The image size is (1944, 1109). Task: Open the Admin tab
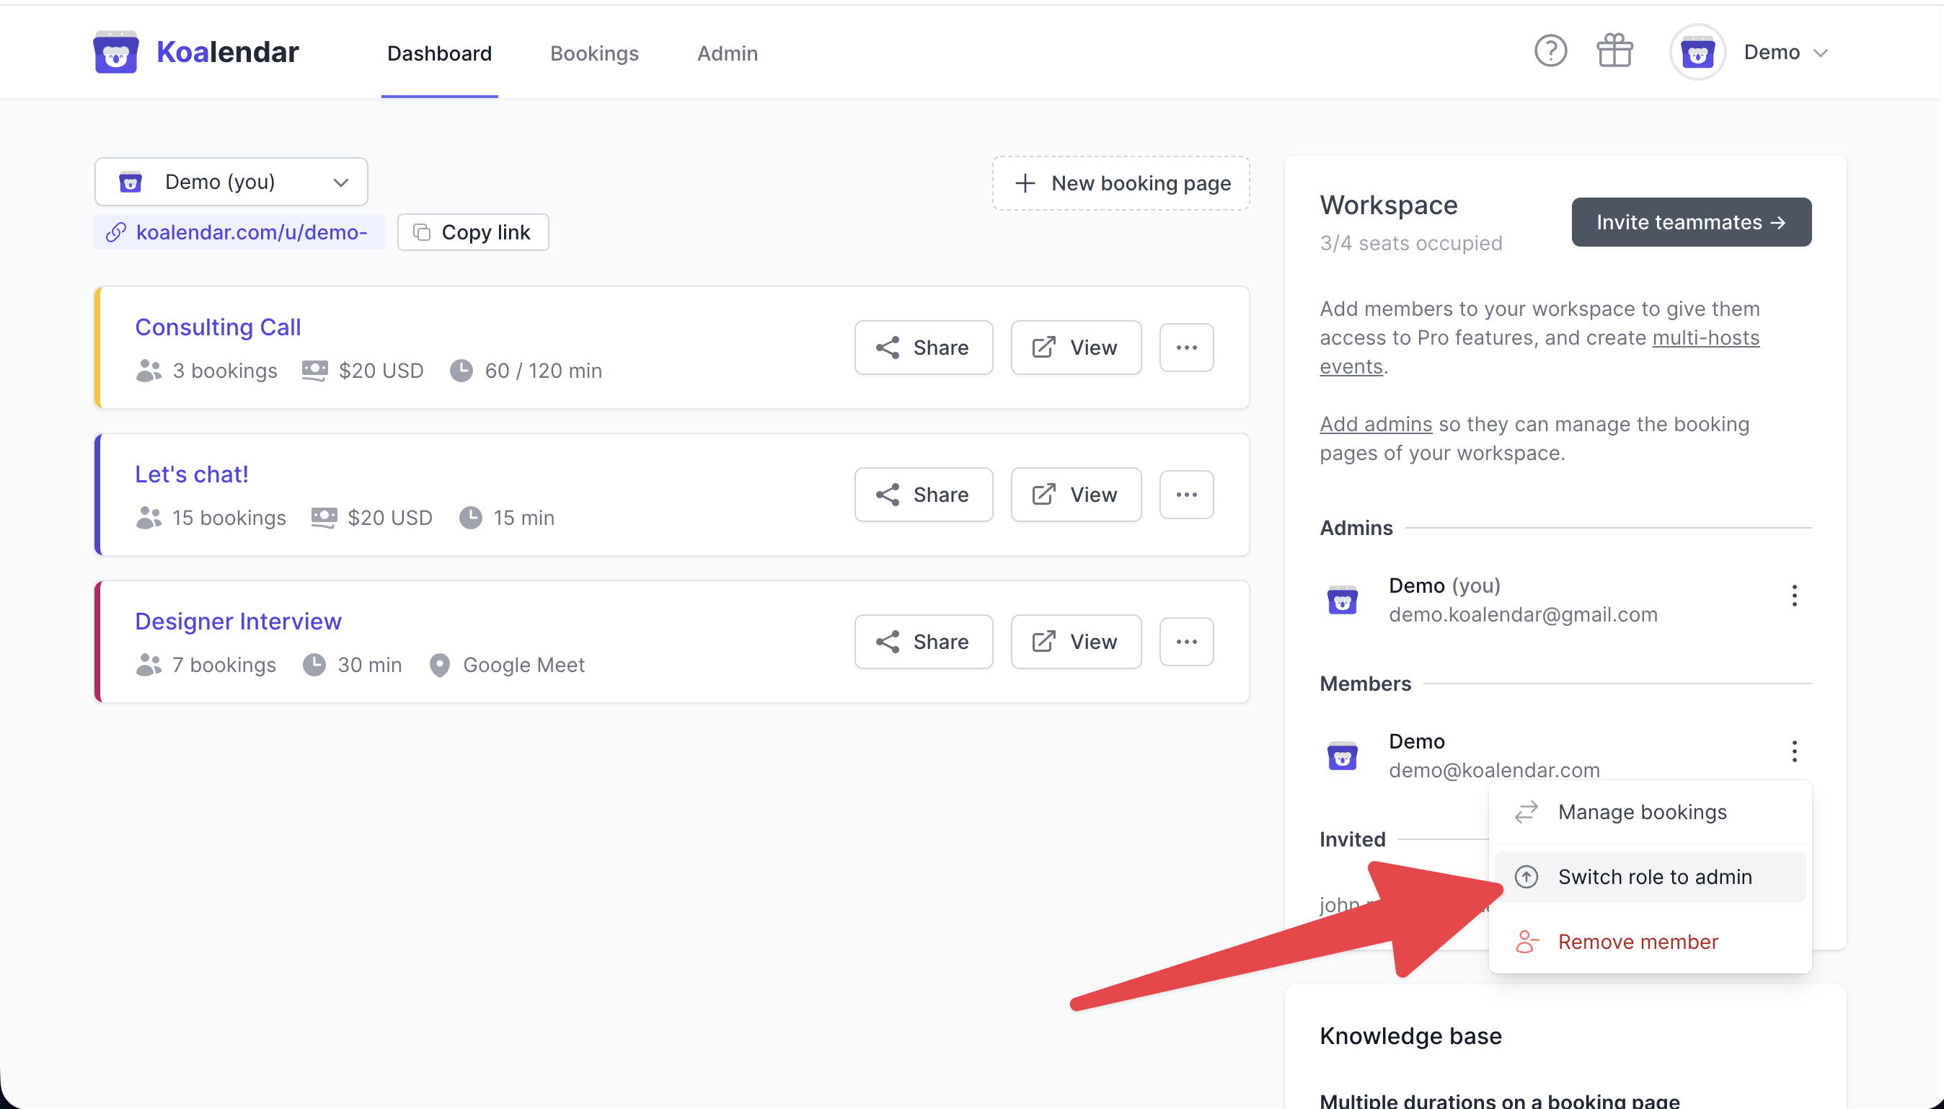coord(727,53)
